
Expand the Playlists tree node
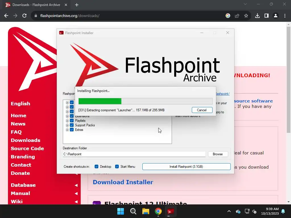[x=67, y=121]
